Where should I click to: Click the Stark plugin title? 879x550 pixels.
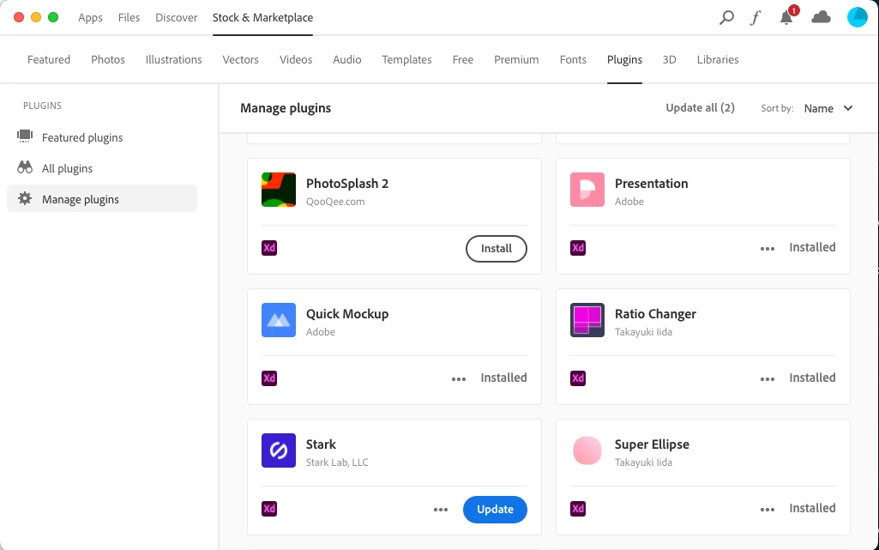click(321, 444)
